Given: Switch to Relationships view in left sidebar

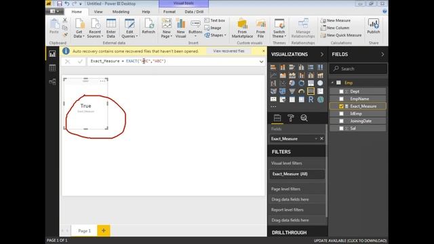Looking at the screenshot, I should (x=52, y=82).
